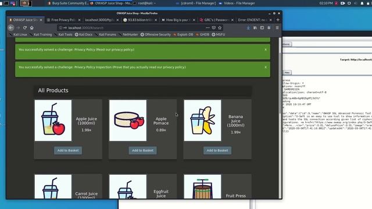
Task: Click the Carrot Juice product image
Action: coord(53,187)
